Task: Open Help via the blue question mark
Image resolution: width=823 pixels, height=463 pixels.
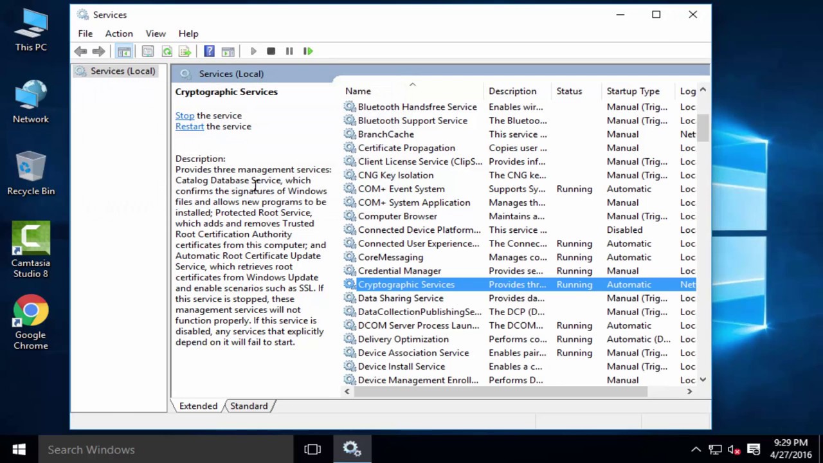Action: point(209,51)
